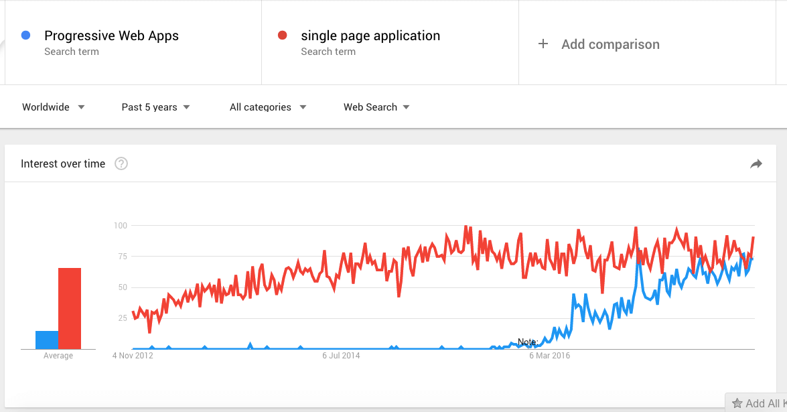Click the caret next to Worldwide
Viewport: 787px width, 412px height.
click(81, 107)
